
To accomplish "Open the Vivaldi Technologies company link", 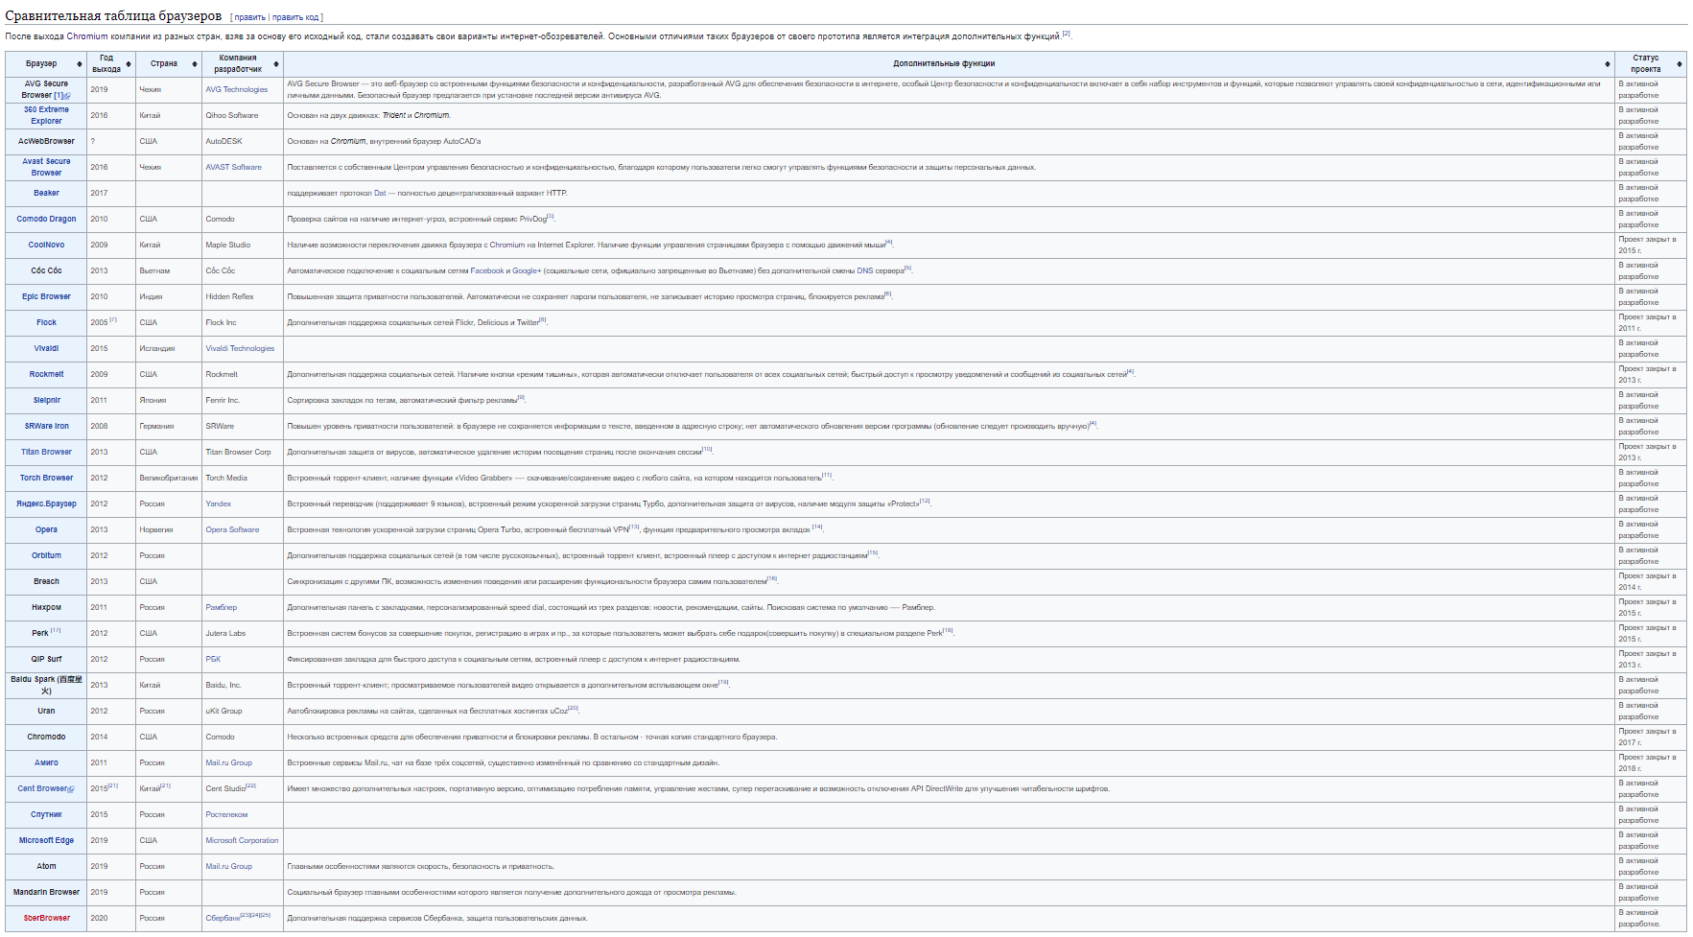I will pos(240,348).
